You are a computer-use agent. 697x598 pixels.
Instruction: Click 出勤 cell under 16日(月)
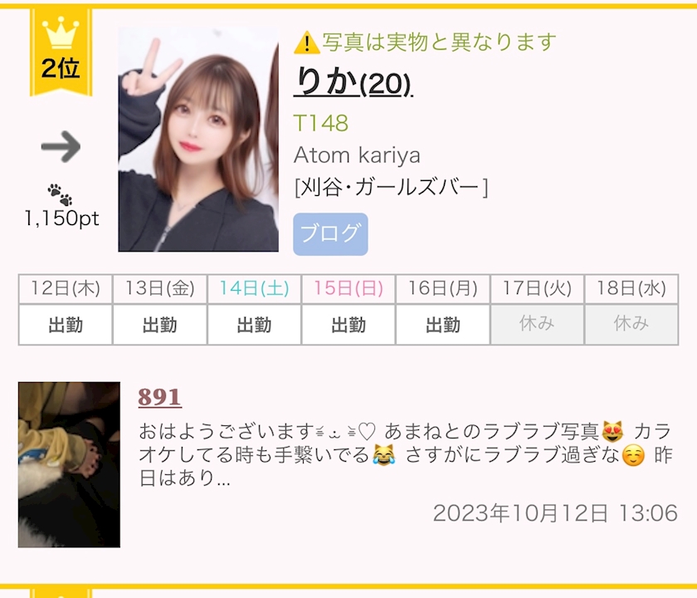click(x=443, y=325)
